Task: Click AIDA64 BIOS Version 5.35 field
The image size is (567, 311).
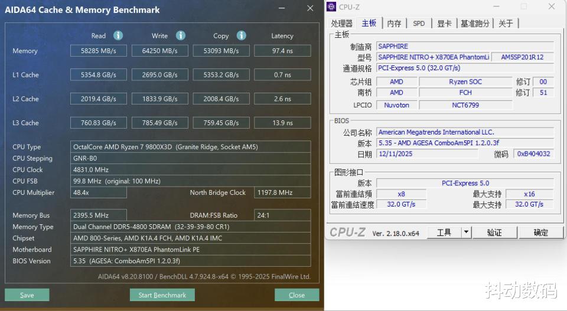Action: coord(191,261)
